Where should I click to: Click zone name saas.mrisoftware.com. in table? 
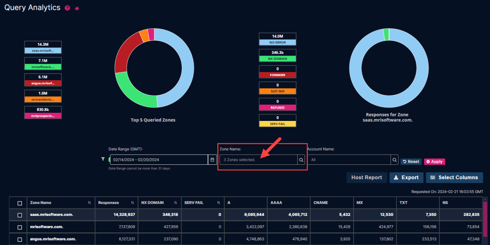click(52, 215)
